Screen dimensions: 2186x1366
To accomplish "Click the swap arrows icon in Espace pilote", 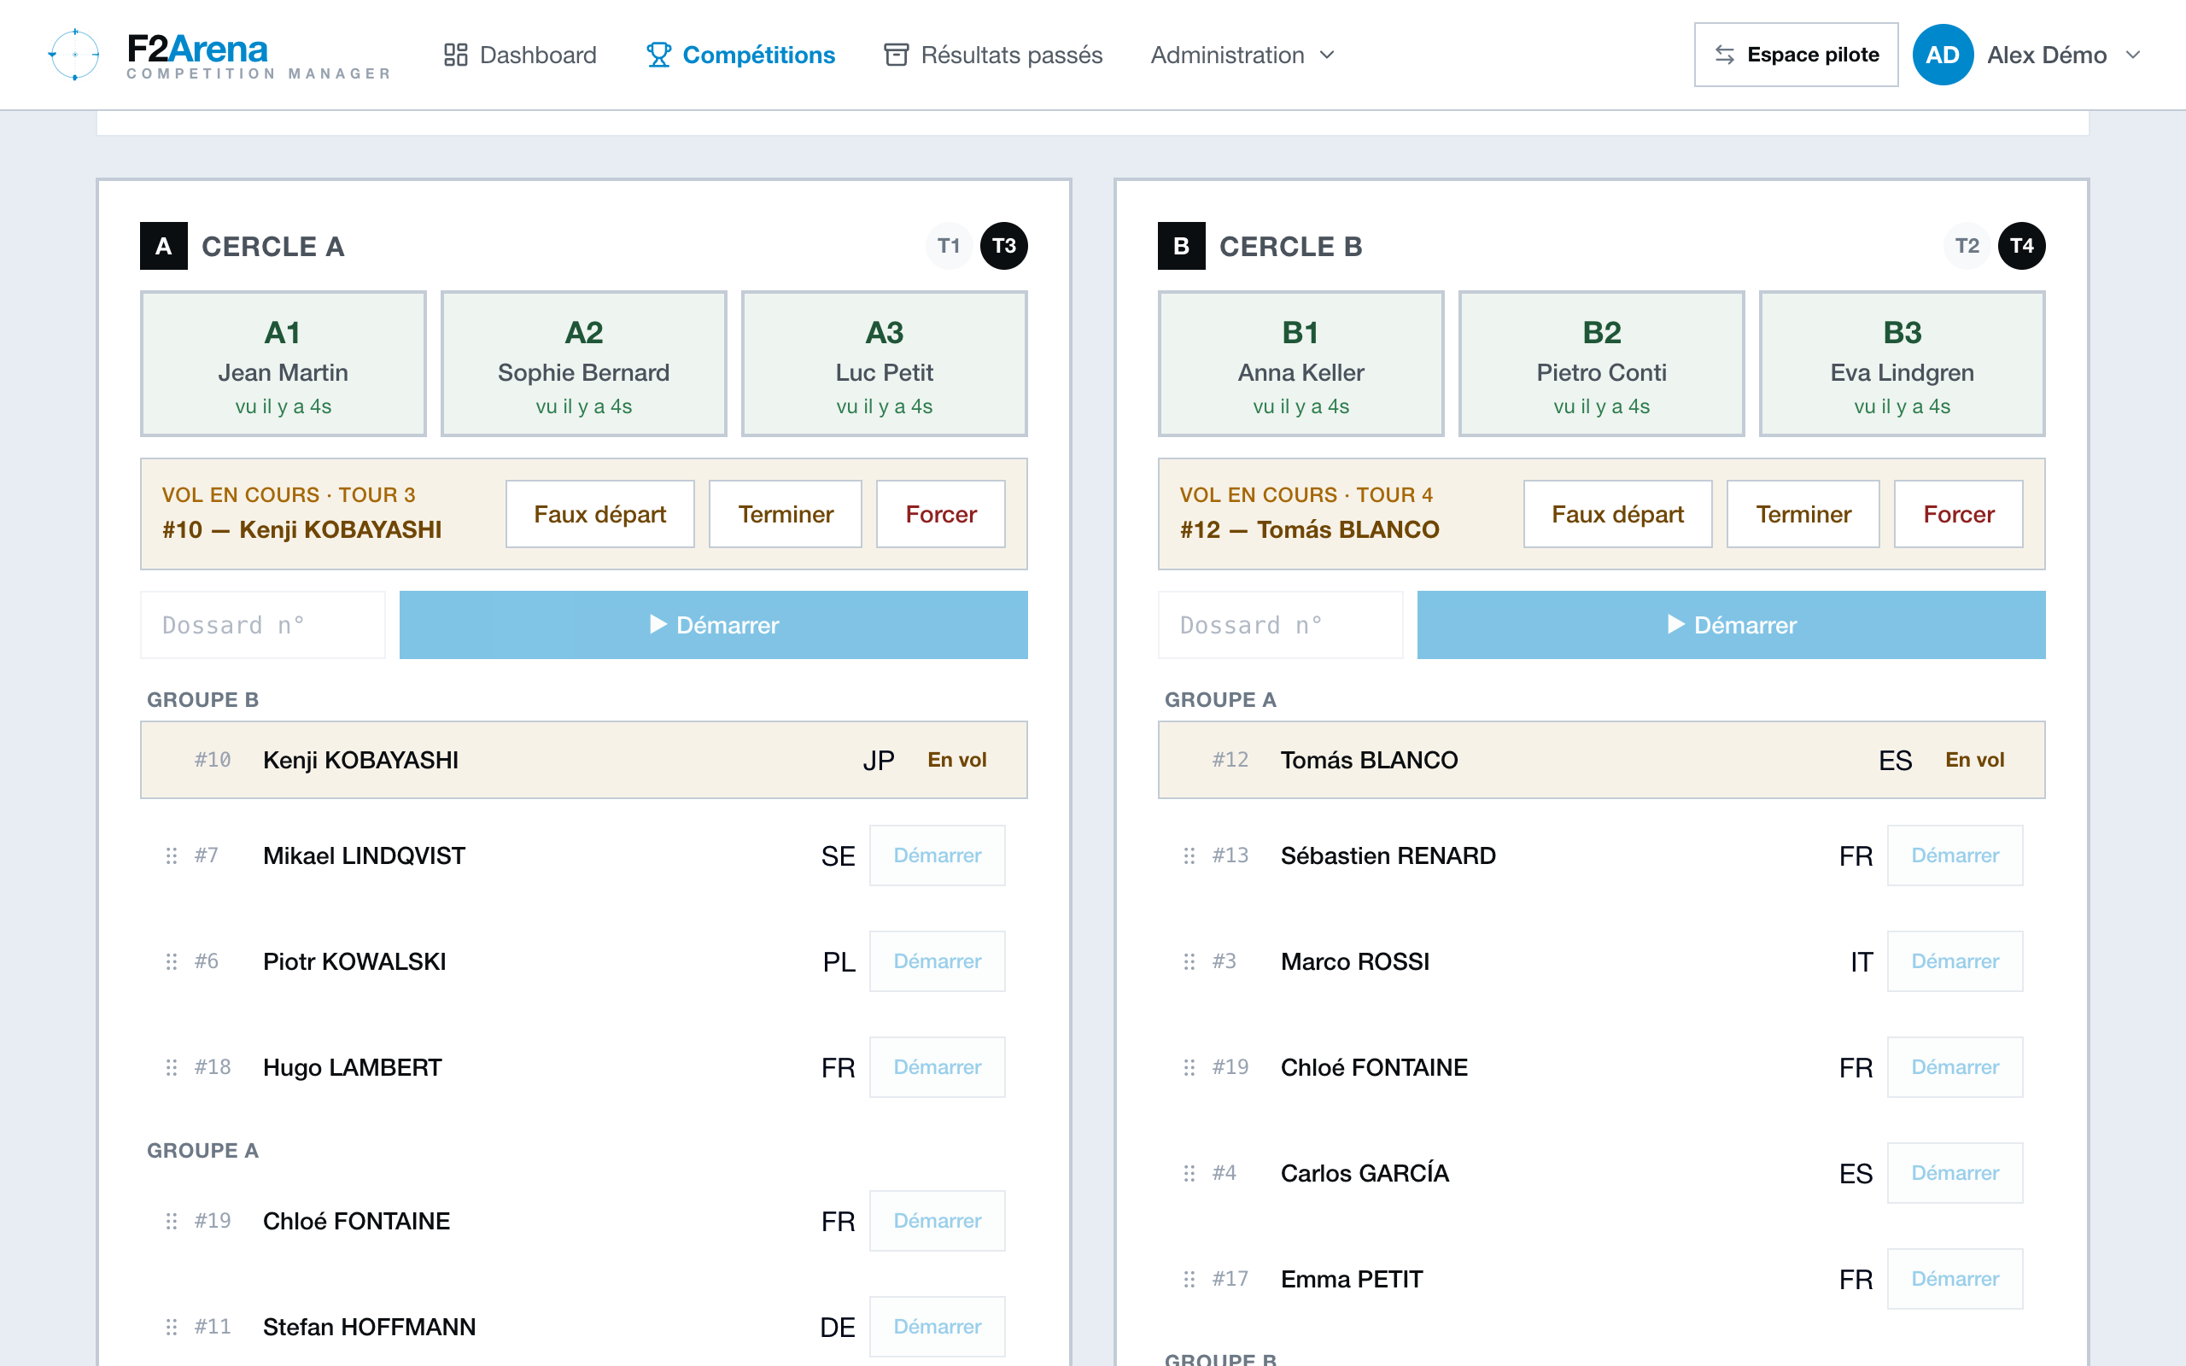I will point(1724,55).
